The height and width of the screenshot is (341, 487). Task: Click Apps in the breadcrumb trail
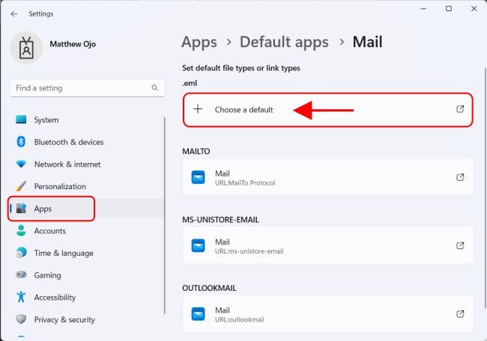point(199,43)
